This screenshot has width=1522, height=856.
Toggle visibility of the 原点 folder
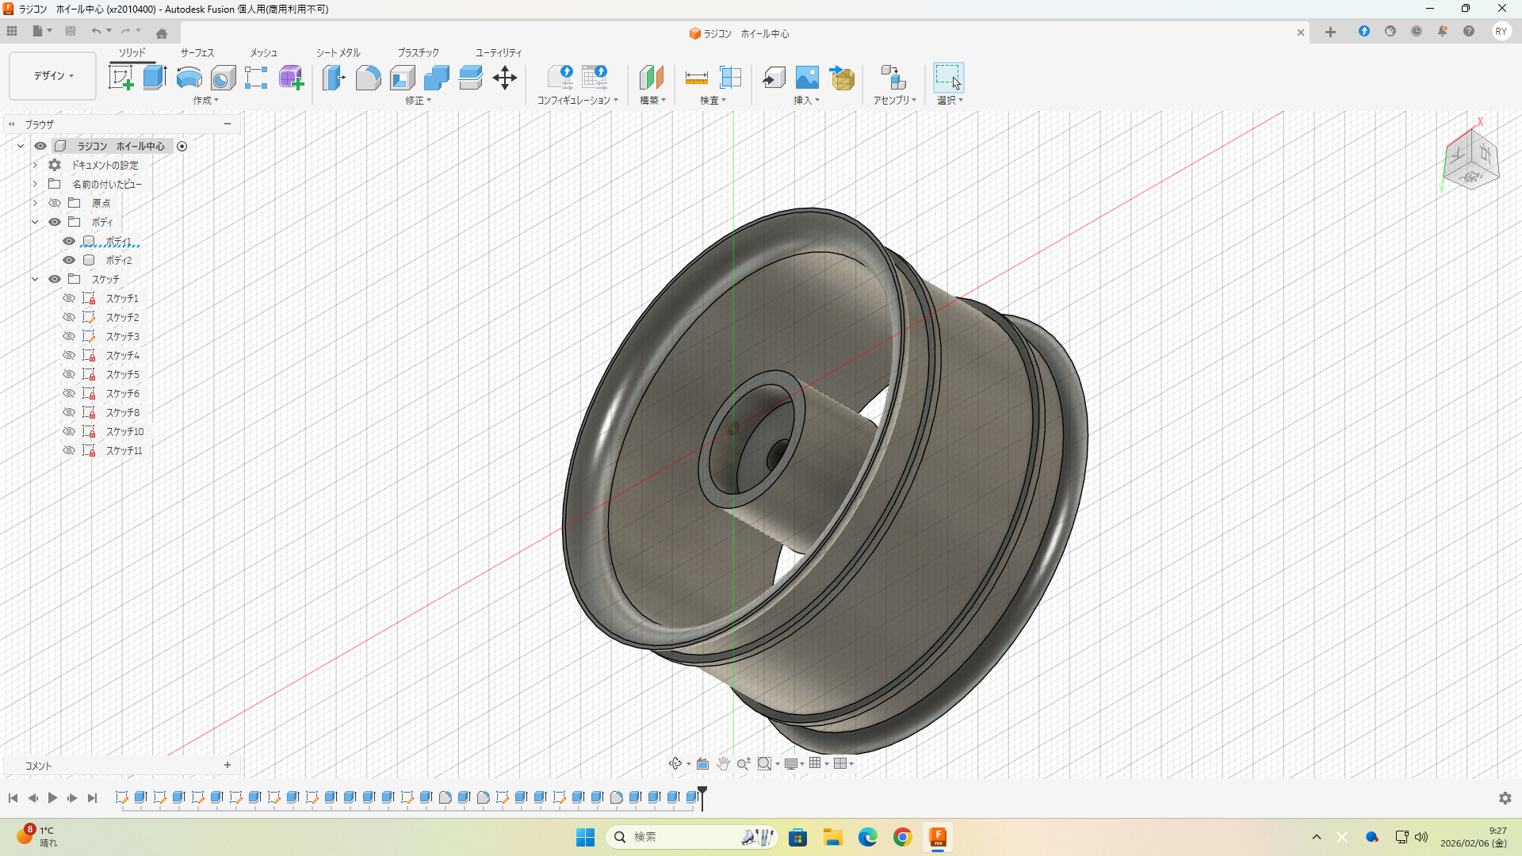coord(55,203)
